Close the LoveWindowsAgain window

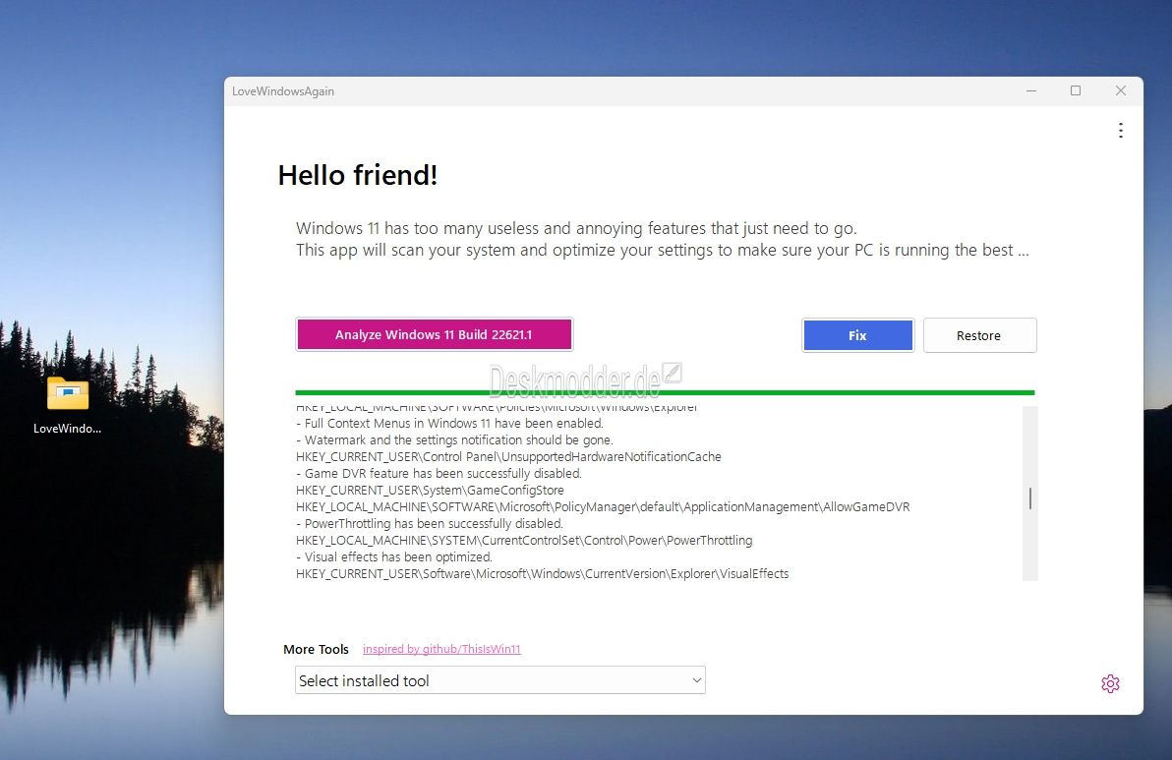coord(1121,90)
